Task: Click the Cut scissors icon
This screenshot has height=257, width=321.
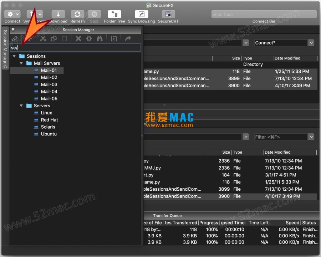Action: pyautogui.click(x=43, y=38)
